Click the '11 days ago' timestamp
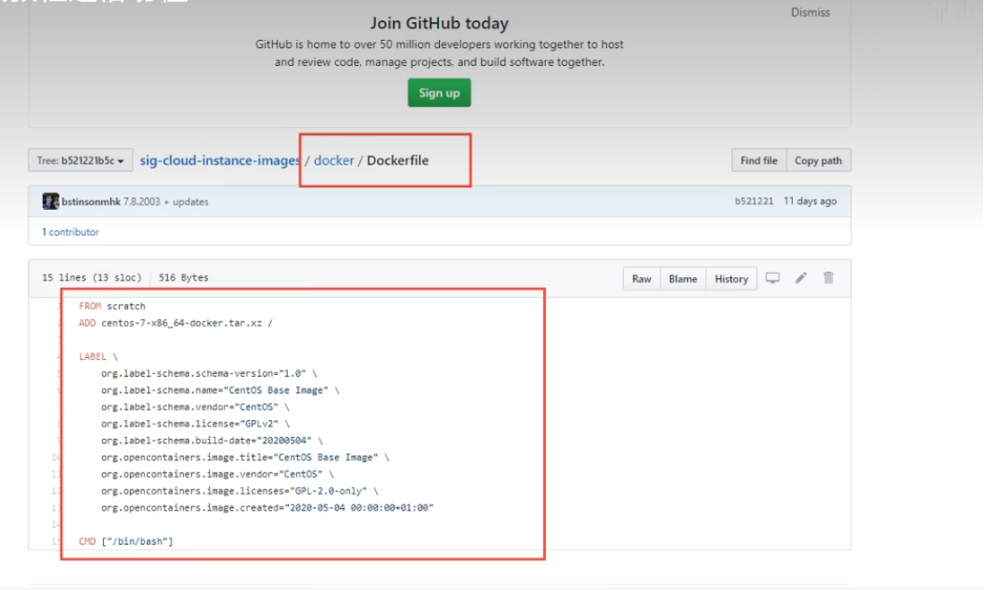Screen dimensions: 984x590 click(x=810, y=202)
